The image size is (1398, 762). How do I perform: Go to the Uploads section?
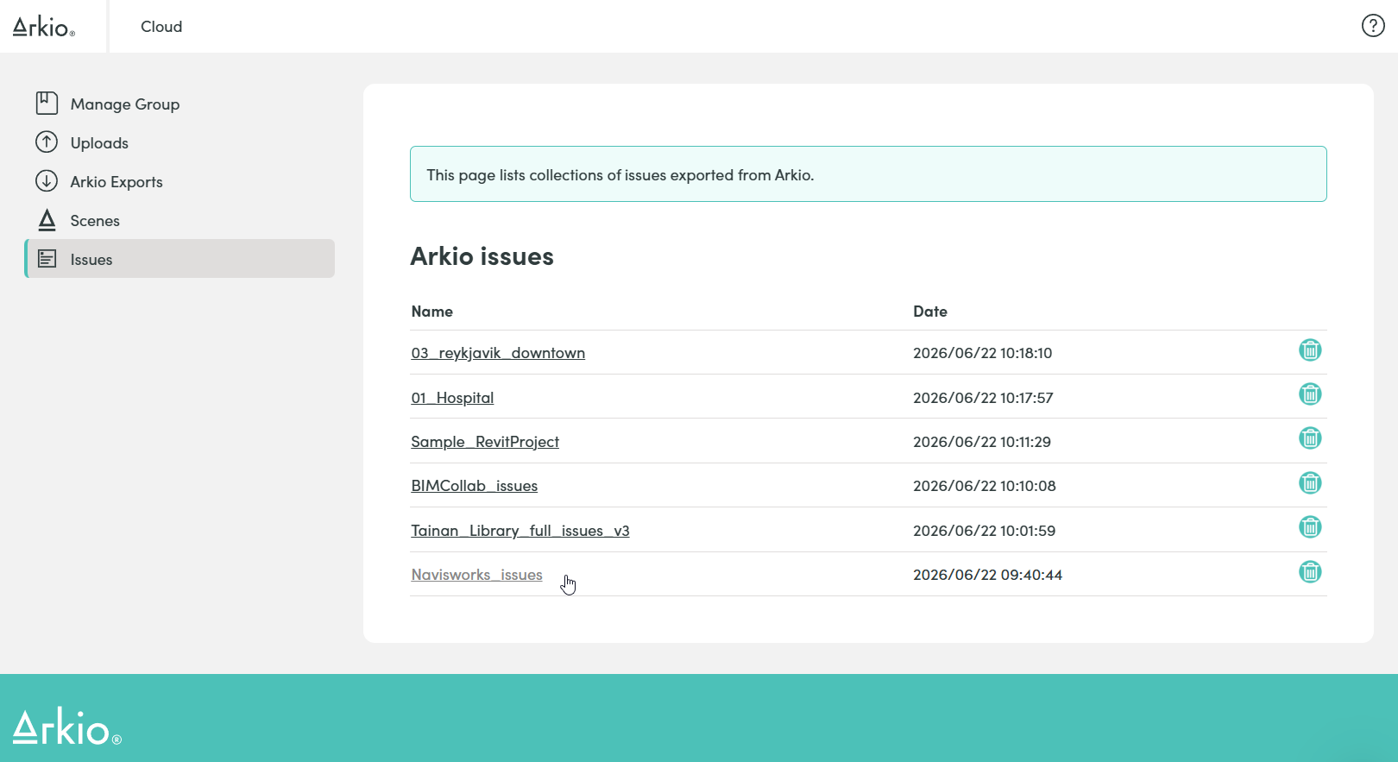click(x=179, y=142)
